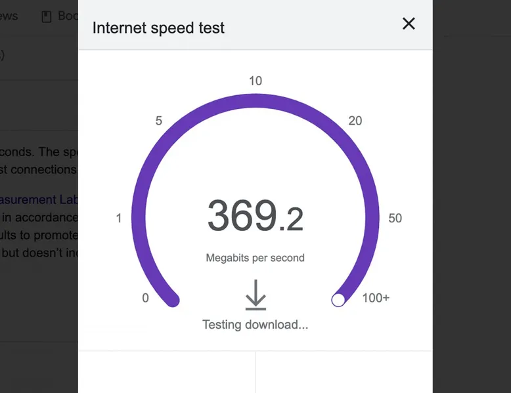Click the empty bottom-left results panel
This screenshot has height=393, width=511.
tap(166, 372)
